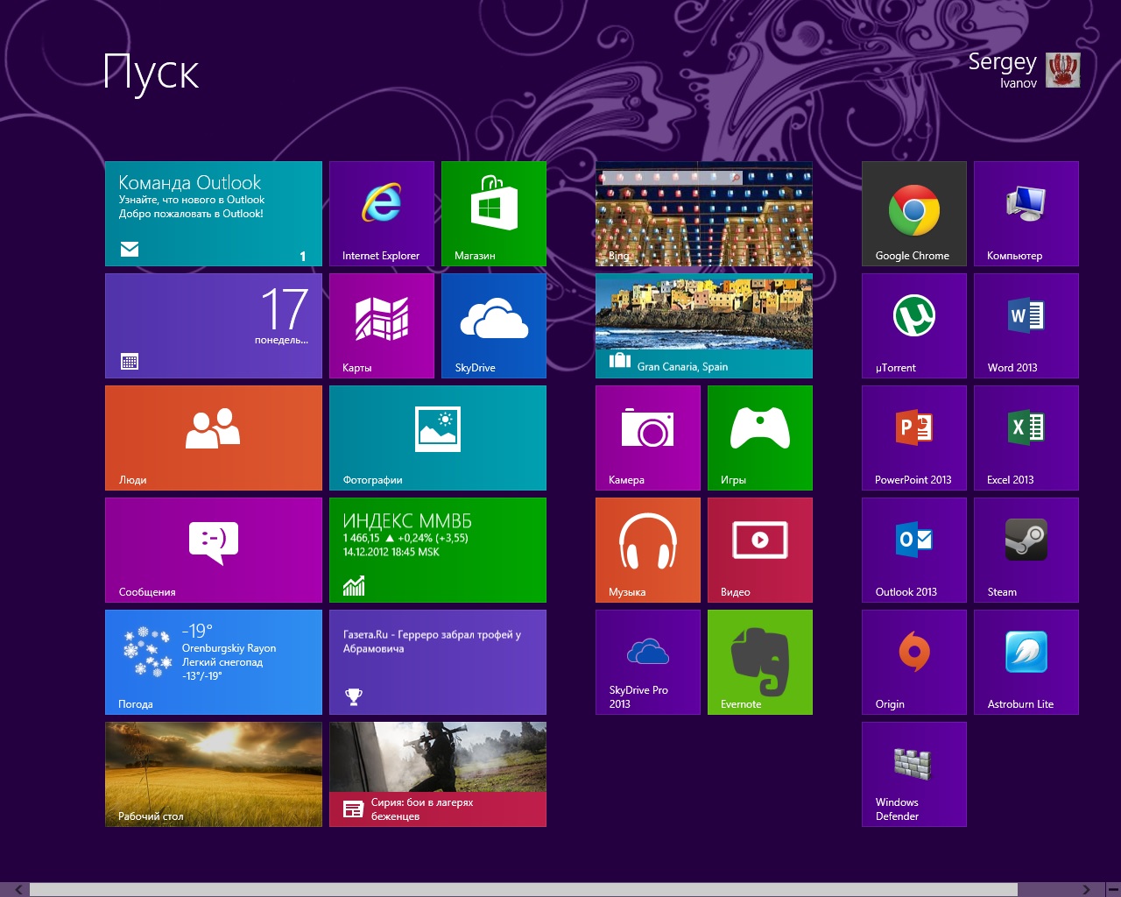Open the ИНДЕКС ММВБ finance tile
The width and height of the screenshot is (1121, 897).
(438, 550)
